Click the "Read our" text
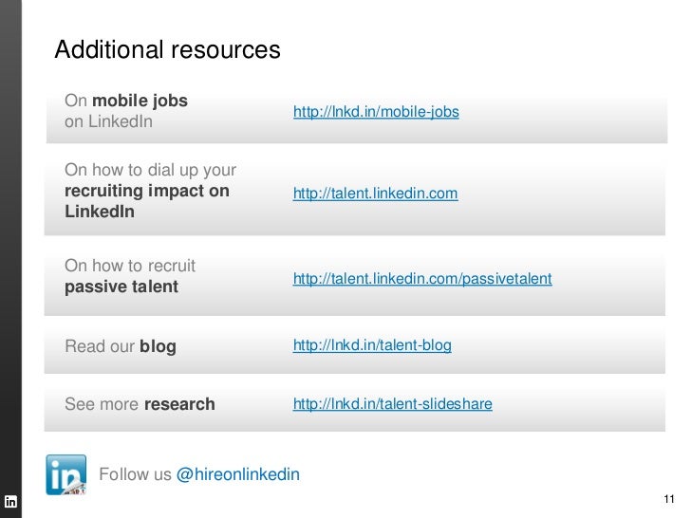Screen dimensions: 691x518 point(100,346)
